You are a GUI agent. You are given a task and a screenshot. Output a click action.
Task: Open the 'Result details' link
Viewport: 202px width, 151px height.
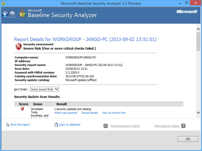[x=90, y=113]
